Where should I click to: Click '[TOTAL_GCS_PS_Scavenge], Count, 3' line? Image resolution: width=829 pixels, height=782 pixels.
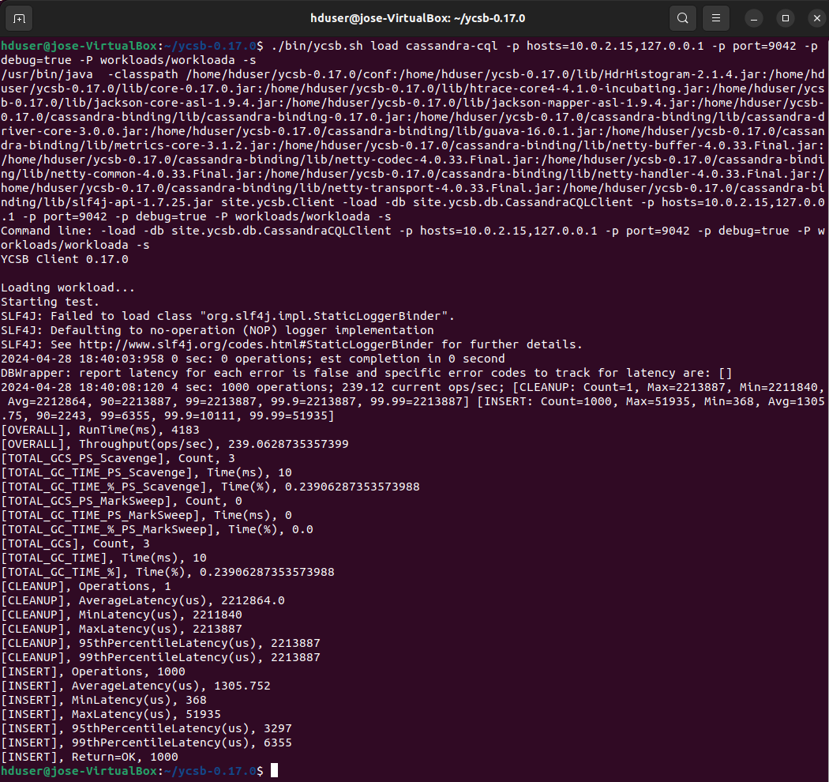(118, 459)
